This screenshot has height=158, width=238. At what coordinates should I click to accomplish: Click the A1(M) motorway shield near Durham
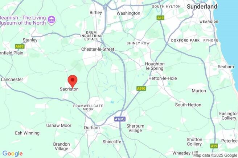(x=120, y=119)
